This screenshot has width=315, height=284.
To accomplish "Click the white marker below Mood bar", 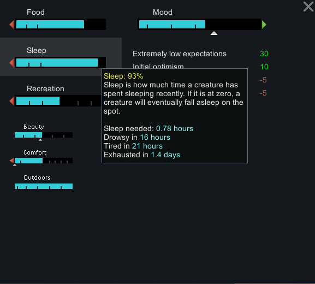I will click(x=214, y=33).
